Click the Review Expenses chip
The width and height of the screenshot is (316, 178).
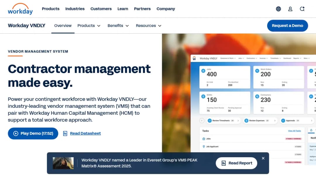(x=260, y=121)
